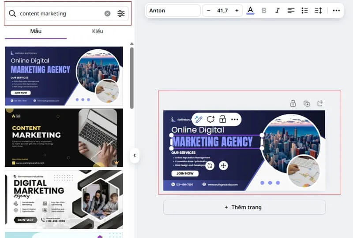Image resolution: width=353 pixels, height=238 pixels.
Task: Select the Digital Marketing Agency hexagon template
Action: (64, 199)
